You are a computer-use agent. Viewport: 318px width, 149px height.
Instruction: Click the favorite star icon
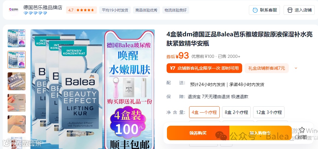[x=302, y=130]
